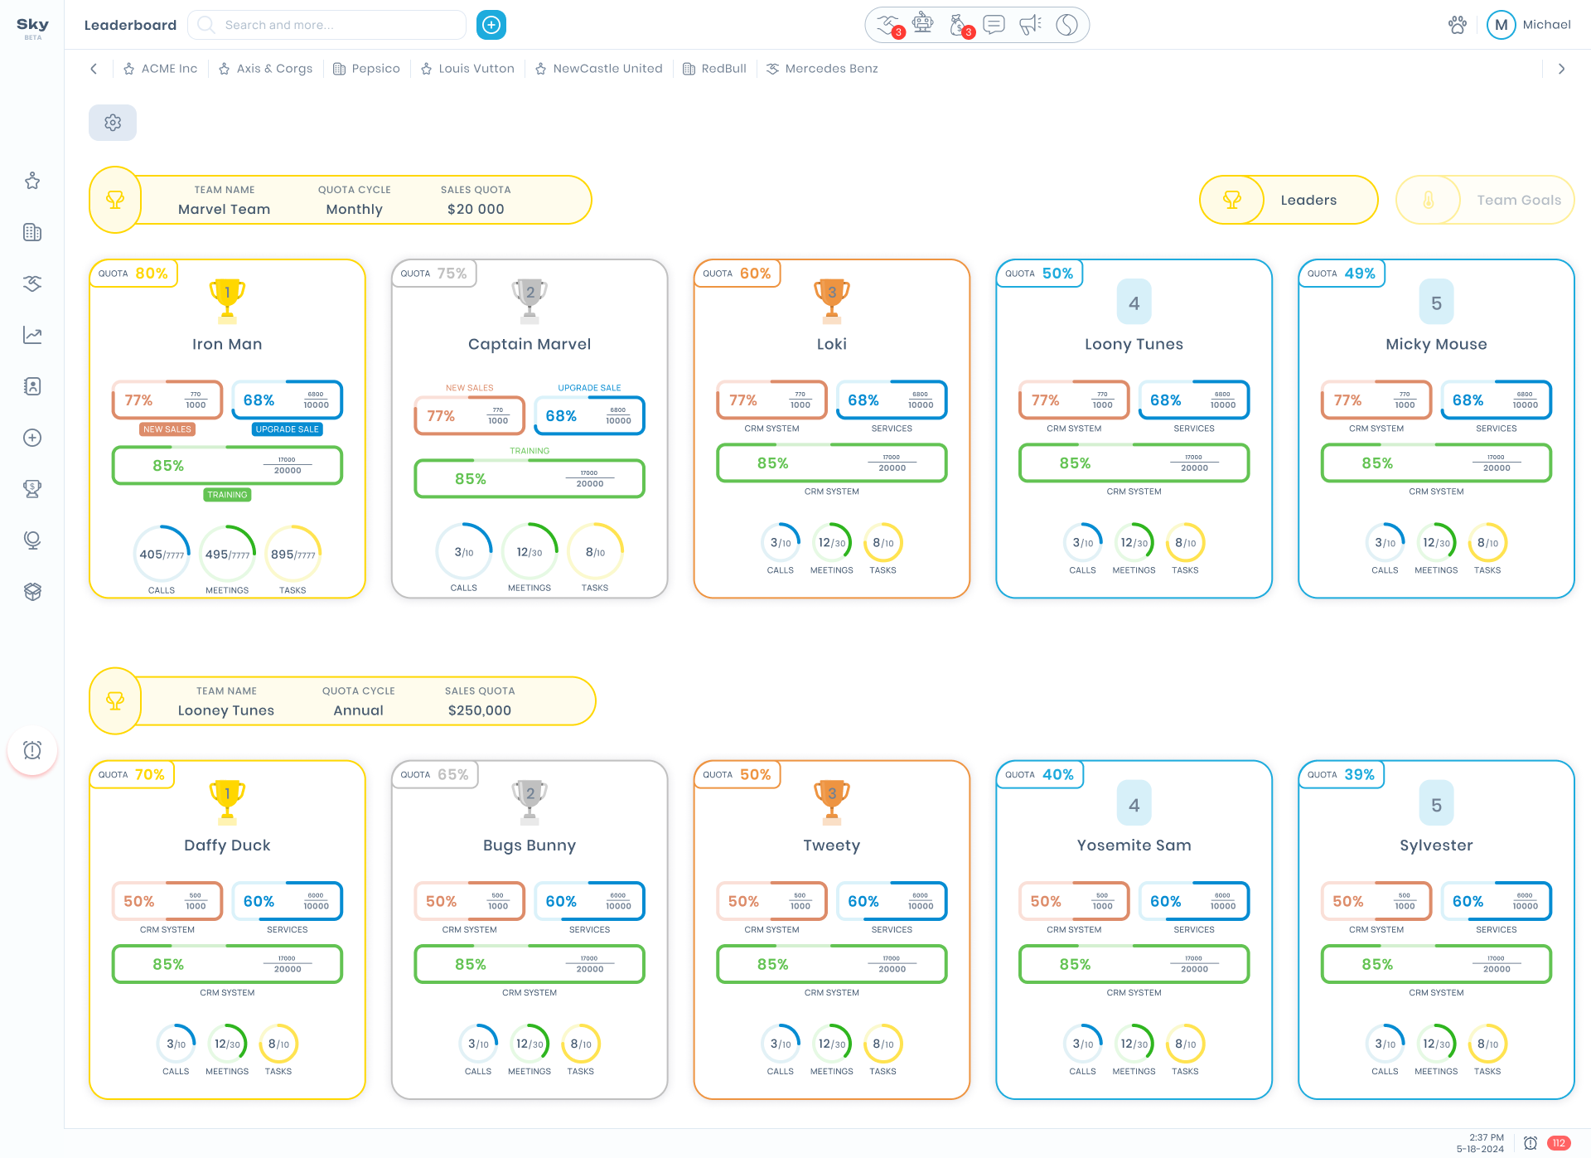Click Iron Man's NEW SALES tag
This screenshot has height=1158, width=1591.
tap(167, 429)
